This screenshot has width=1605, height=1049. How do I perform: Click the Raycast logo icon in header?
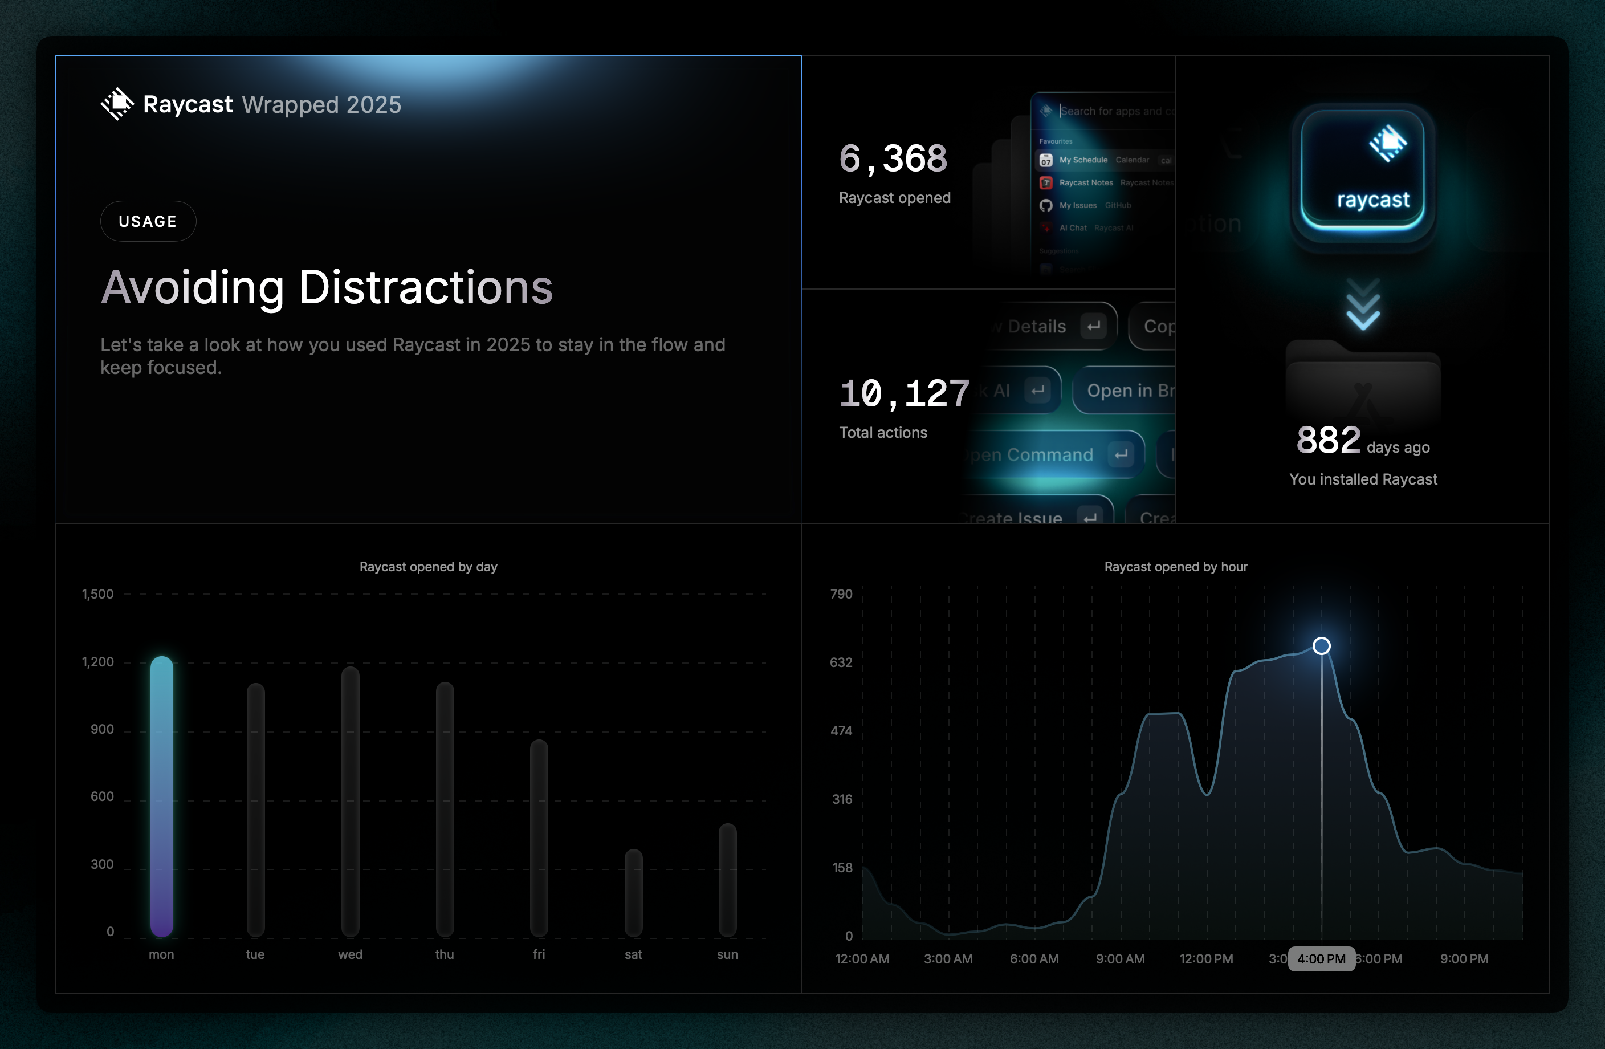117,104
